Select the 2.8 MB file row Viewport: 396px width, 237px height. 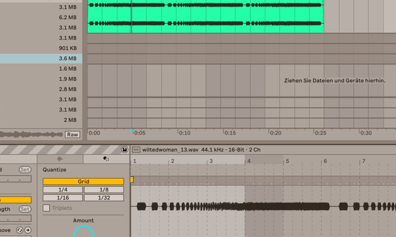click(41, 89)
